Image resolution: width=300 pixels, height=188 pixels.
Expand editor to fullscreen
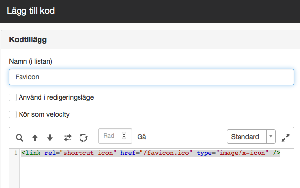click(x=286, y=137)
